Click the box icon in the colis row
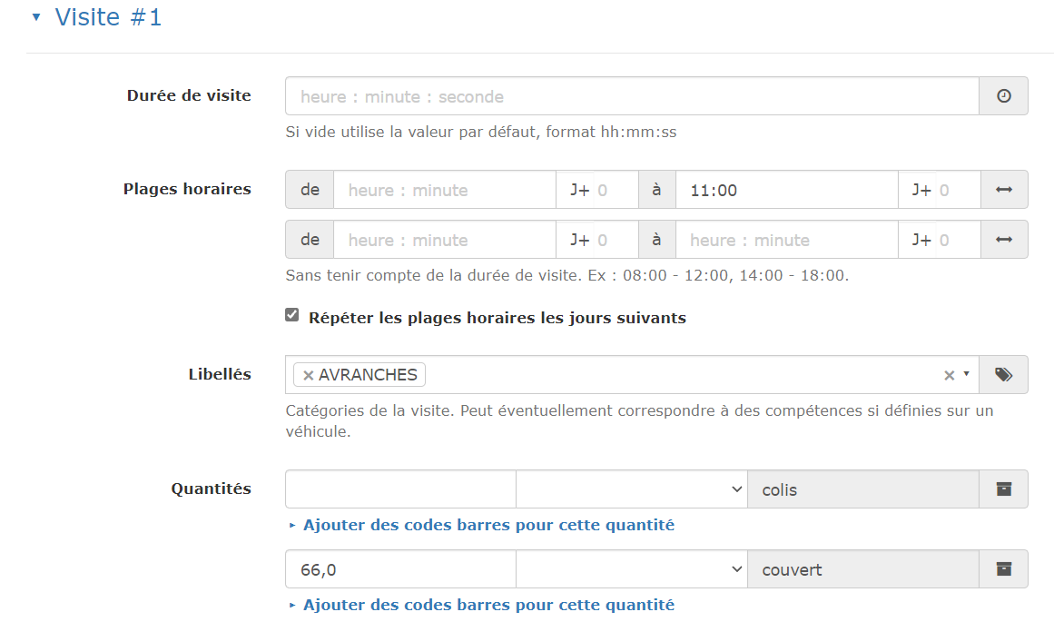Screen dimensions: 1054x622 tap(1003, 489)
